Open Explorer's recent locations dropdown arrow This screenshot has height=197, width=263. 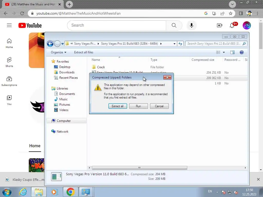click(62, 44)
